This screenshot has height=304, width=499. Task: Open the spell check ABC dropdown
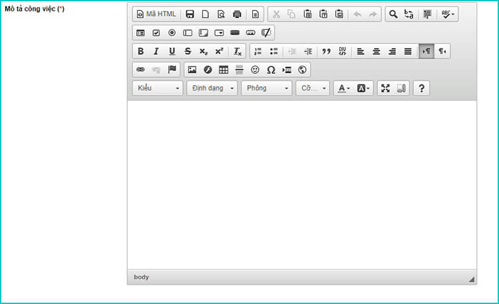pos(448,14)
